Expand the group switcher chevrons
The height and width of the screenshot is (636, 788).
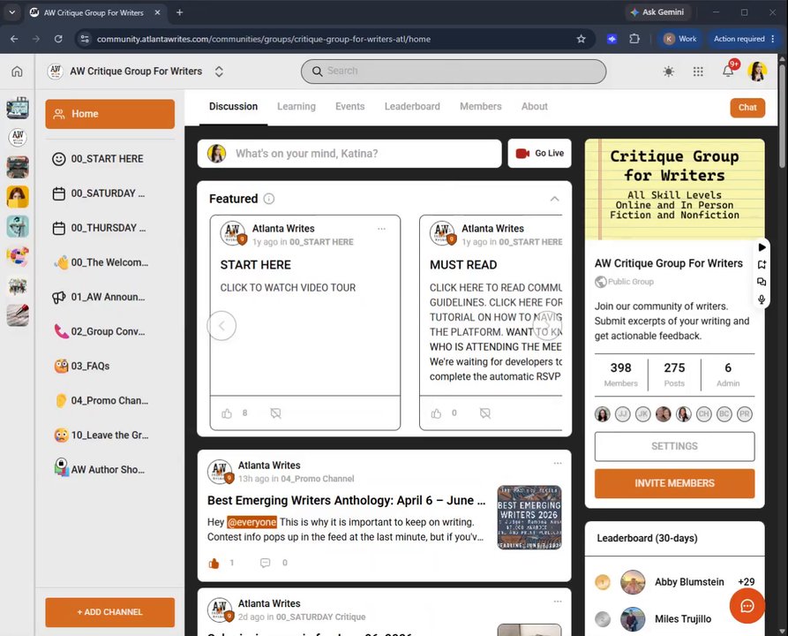(219, 72)
